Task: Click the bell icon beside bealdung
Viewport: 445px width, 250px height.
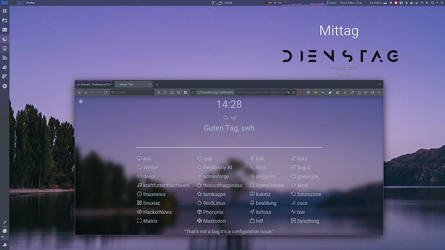Action: point(252,203)
